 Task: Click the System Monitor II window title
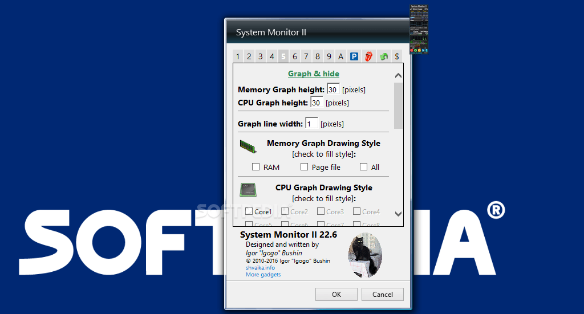pos(271,32)
